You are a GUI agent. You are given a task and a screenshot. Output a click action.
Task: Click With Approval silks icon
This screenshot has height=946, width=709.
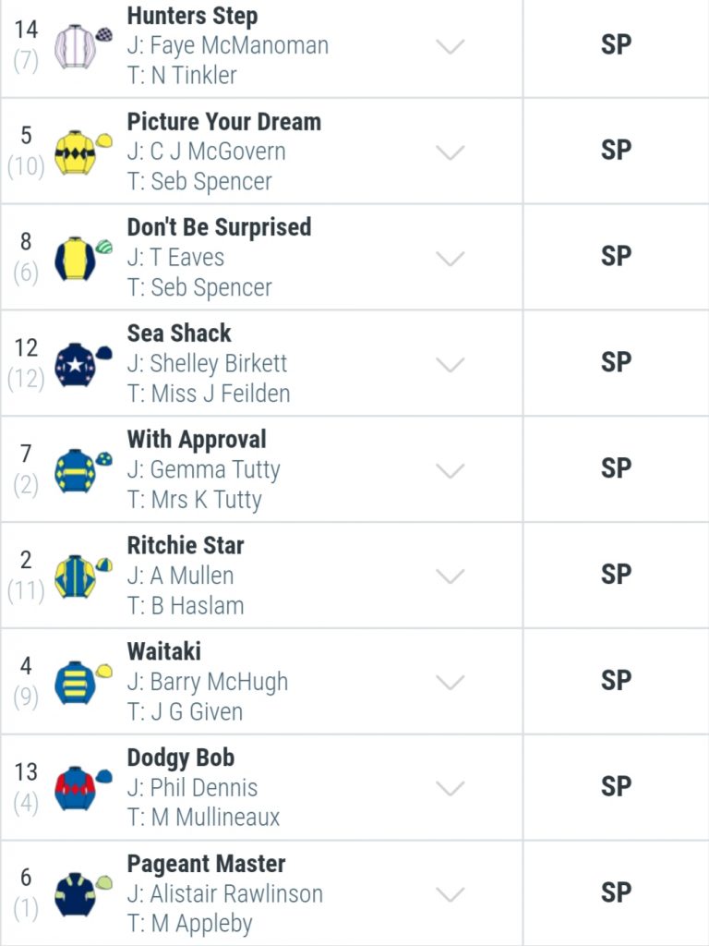coord(82,470)
